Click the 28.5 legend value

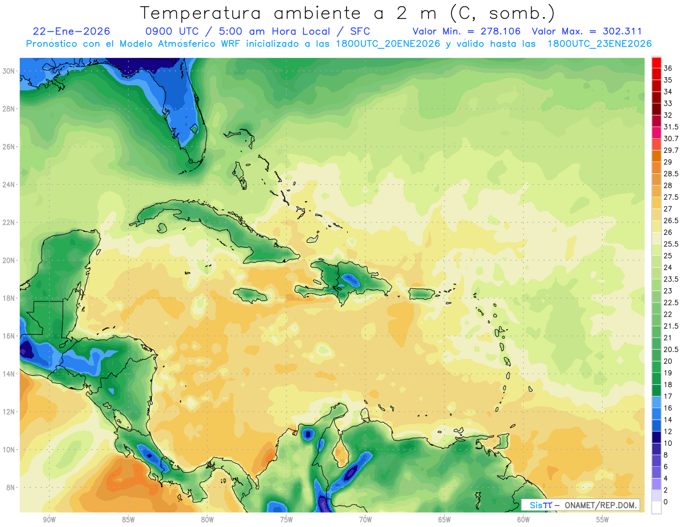[671, 174]
